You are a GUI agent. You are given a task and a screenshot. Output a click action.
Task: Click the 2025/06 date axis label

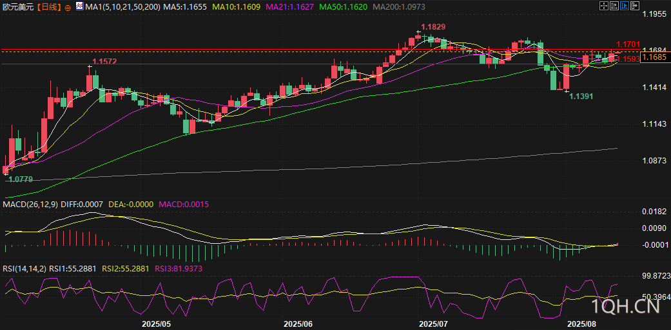coord(298,324)
